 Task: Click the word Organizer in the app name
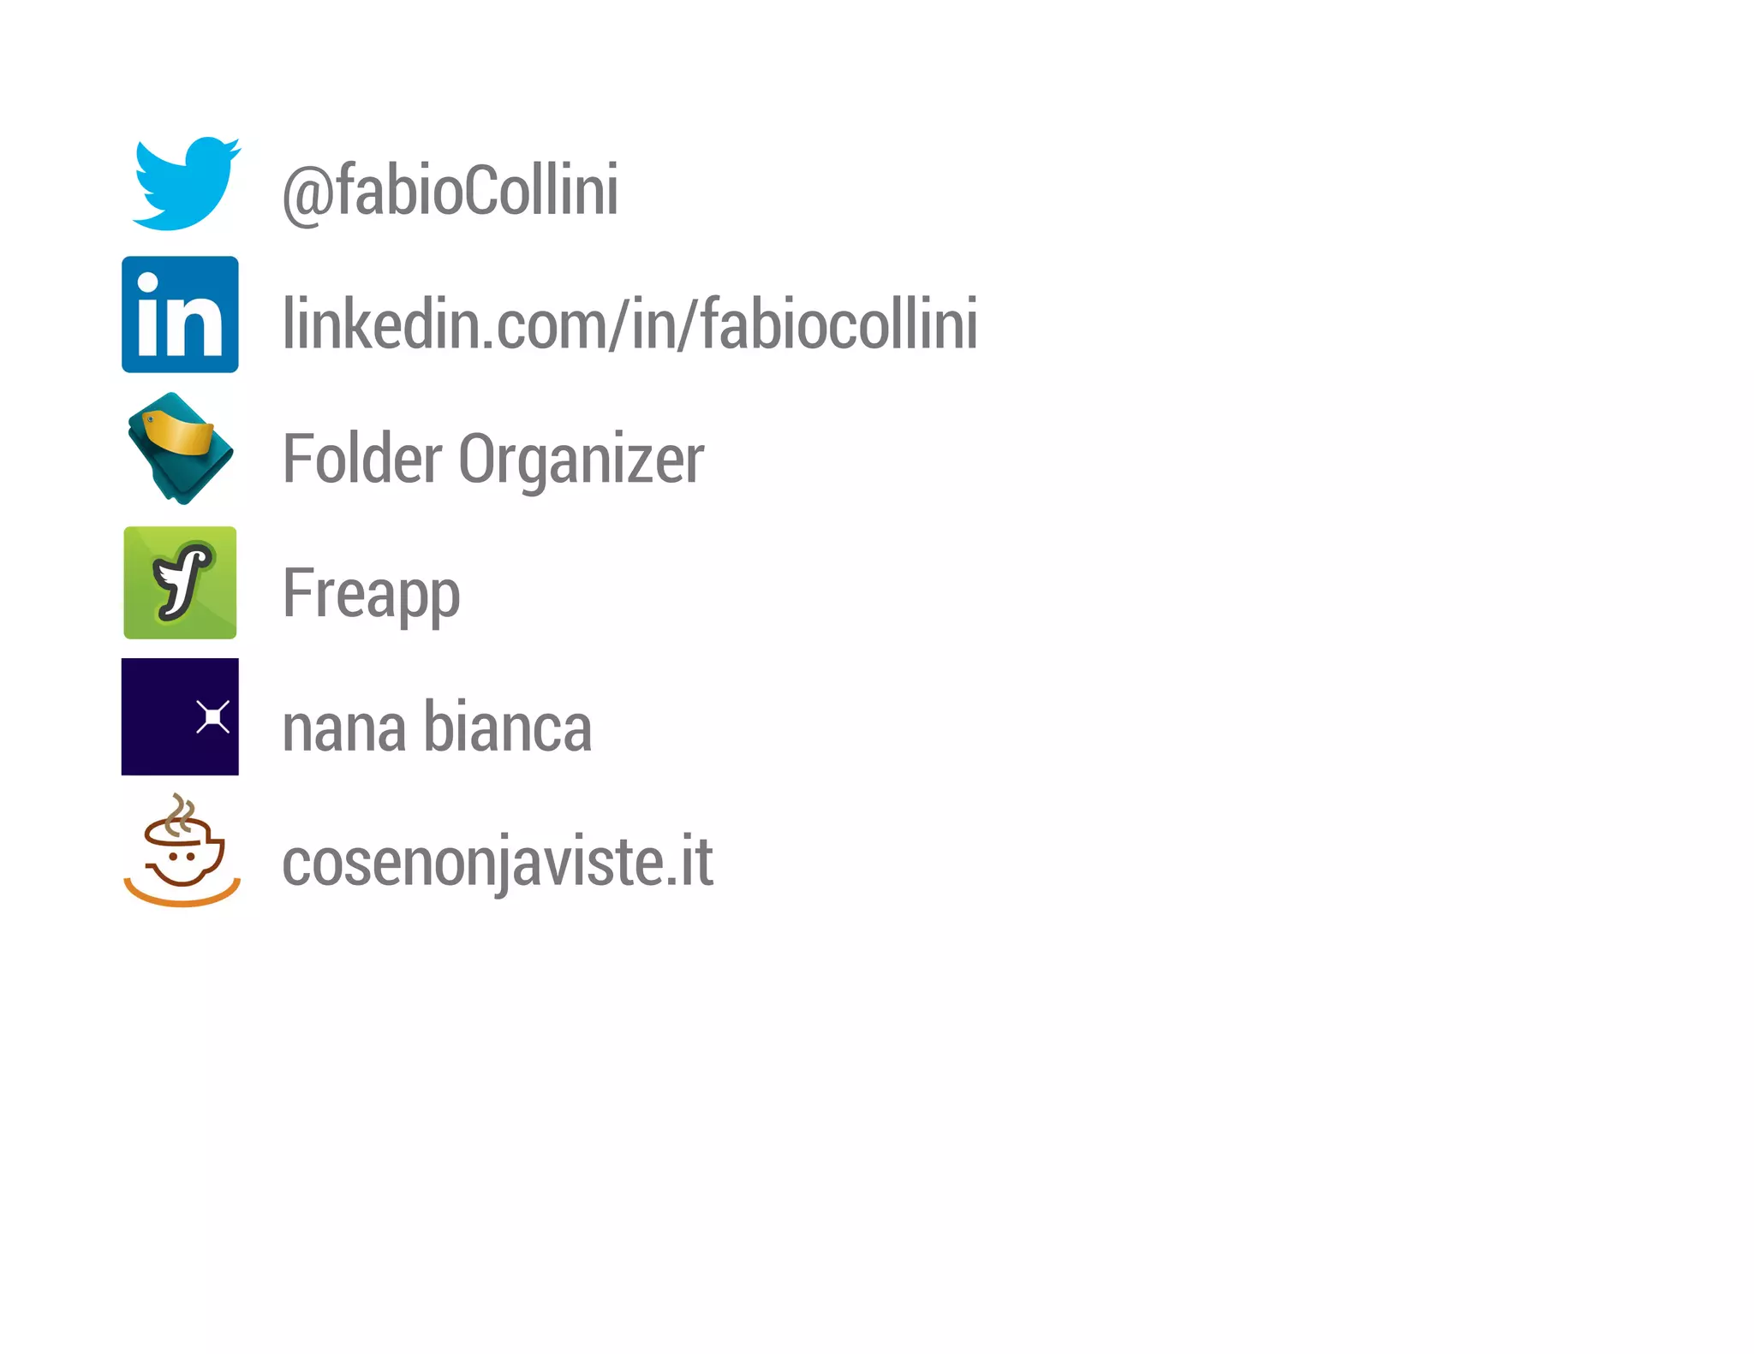point(582,460)
